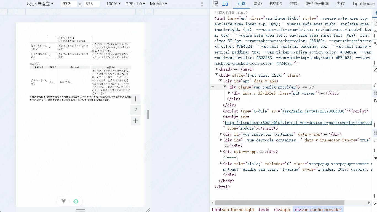Click the expand handle below the device viewport
The height and width of the screenshot is (212, 377).
80,210
